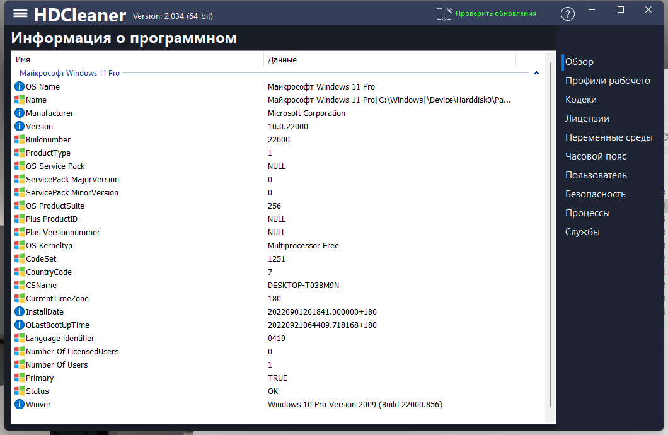
Task: Click the 0419 language value
Action: [x=277, y=338]
